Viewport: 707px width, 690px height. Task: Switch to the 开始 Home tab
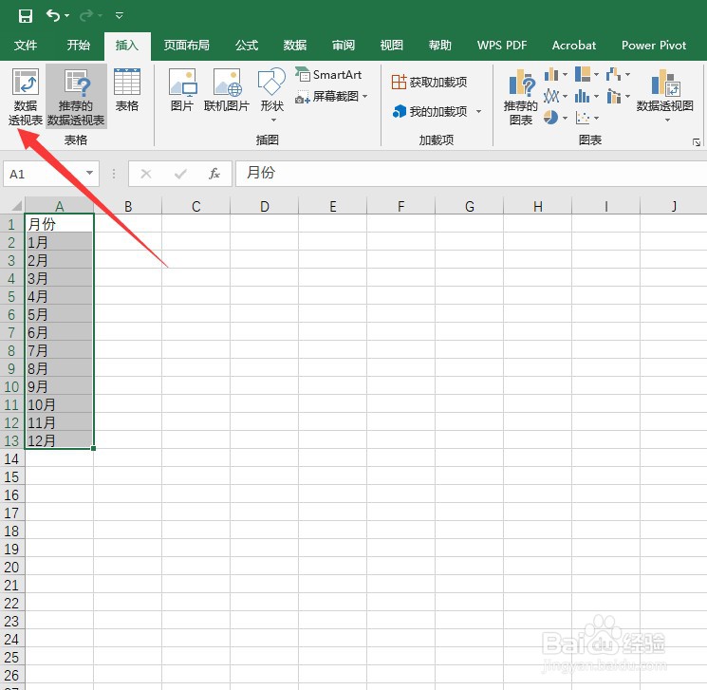[x=79, y=46]
